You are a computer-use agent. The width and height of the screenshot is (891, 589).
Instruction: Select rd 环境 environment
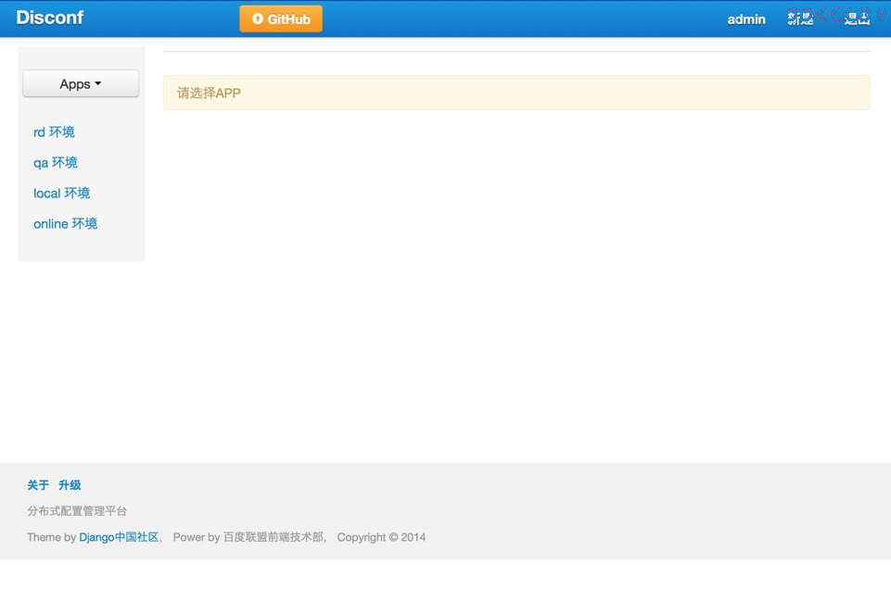[54, 132]
